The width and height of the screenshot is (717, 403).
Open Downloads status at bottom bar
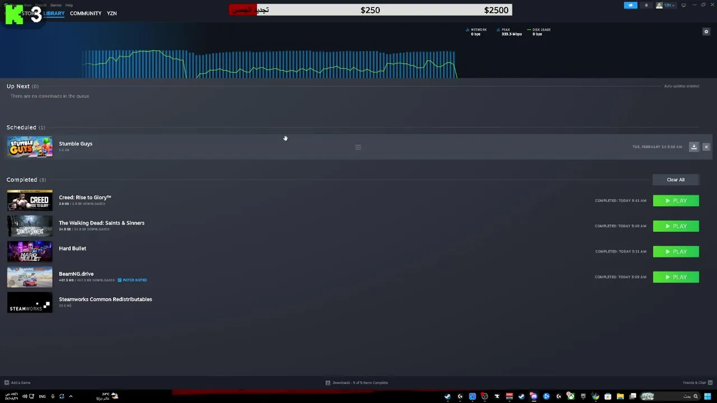click(x=357, y=383)
